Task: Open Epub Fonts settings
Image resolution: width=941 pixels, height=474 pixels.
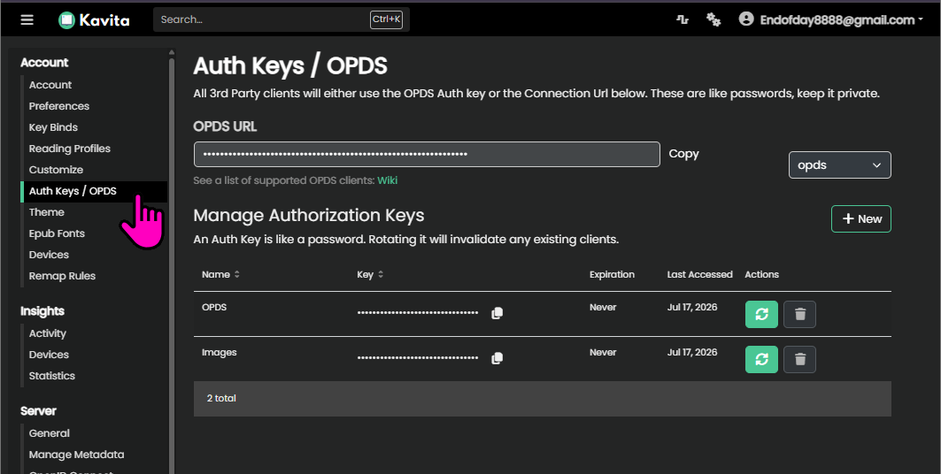Action: (57, 233)
